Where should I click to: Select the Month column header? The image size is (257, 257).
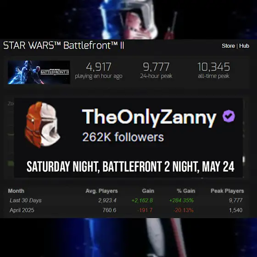[x=16, y=191]
